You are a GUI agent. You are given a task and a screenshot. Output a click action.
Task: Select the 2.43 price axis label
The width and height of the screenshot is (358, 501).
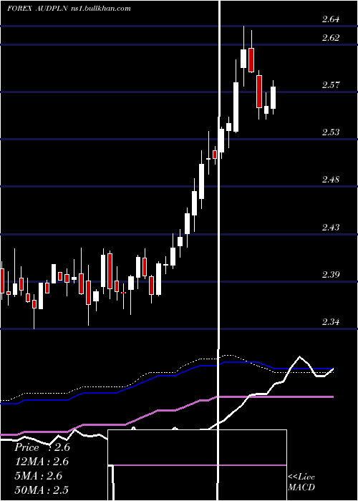(331, 228)
